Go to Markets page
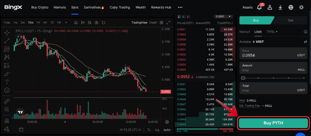The height and width of the screenshot is (136, 311). 60,7
